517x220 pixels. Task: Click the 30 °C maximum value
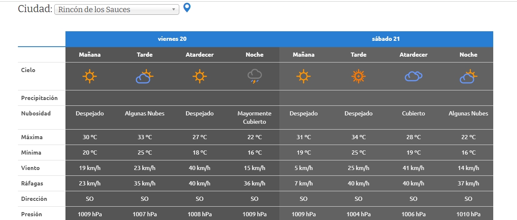(90, 137)
